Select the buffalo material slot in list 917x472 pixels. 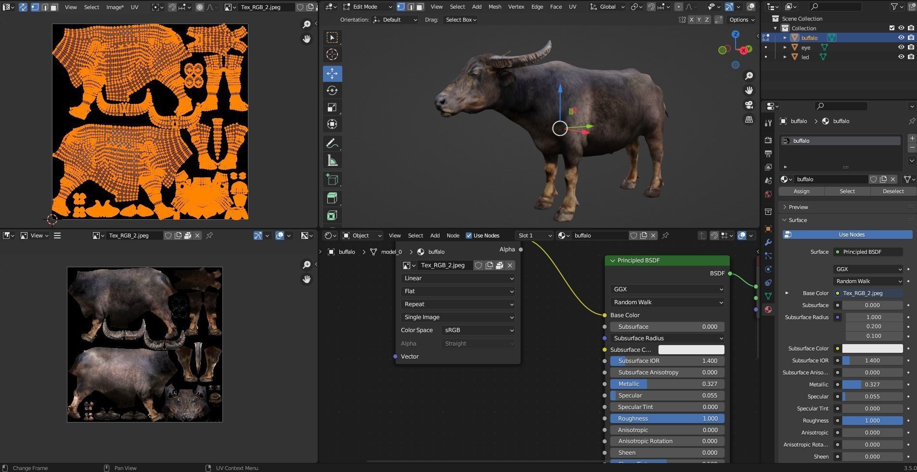click(840, 141)
